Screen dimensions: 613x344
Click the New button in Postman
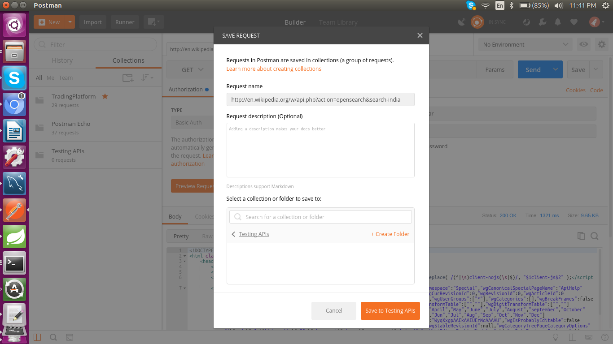(49, 22)
